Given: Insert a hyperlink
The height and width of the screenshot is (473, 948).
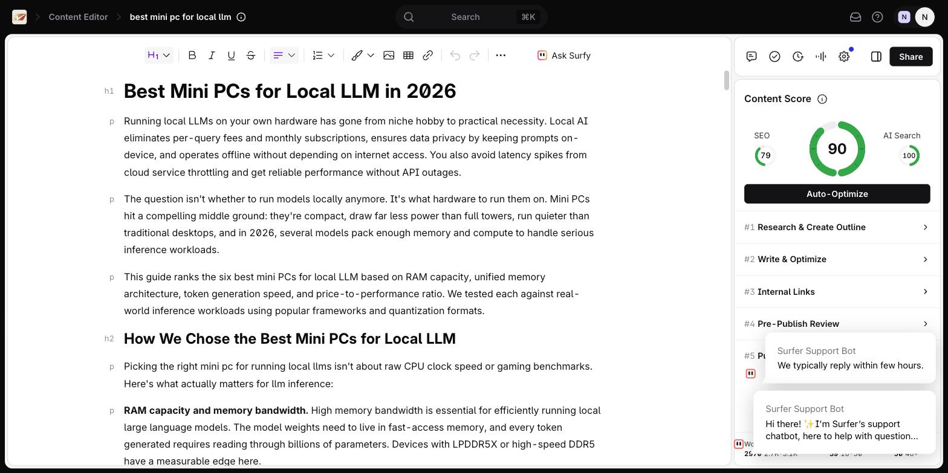Looking at the screenshot, I should 427,55.
